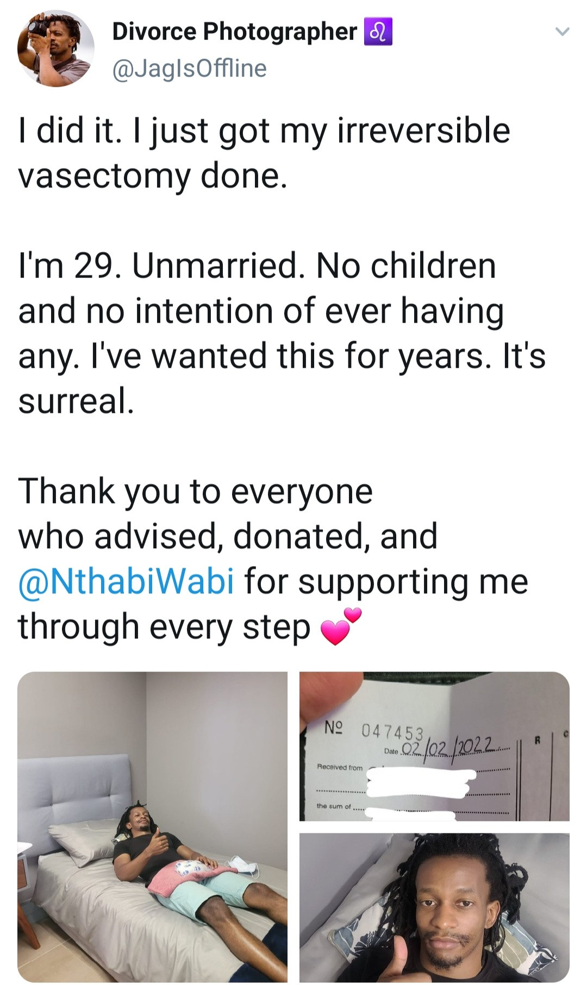
Task: Click the 'I did it' opening sentence
Action: 70,131
